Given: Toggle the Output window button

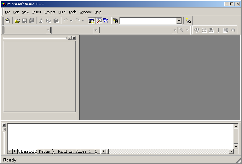Looking at the screenshot, I should pos(99,21).
